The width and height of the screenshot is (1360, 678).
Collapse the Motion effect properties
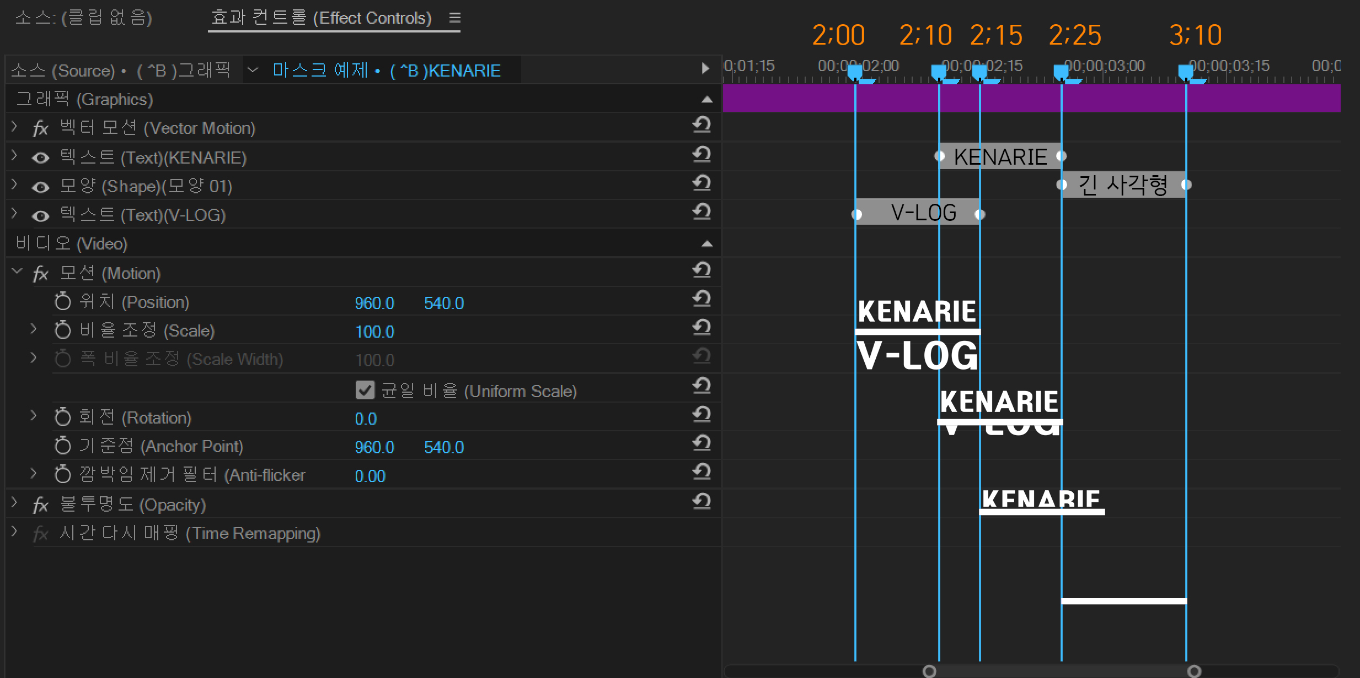point(17,272)
